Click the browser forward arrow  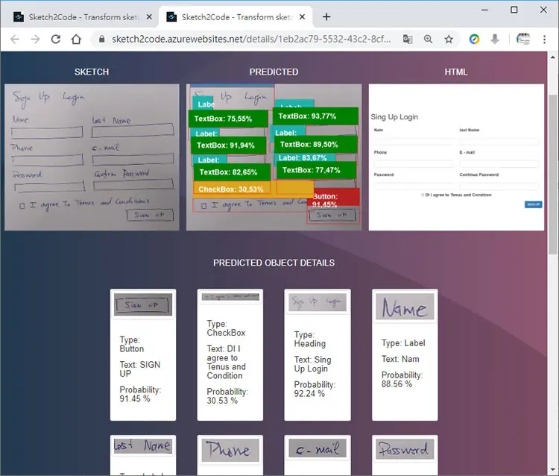click(35, 40)
